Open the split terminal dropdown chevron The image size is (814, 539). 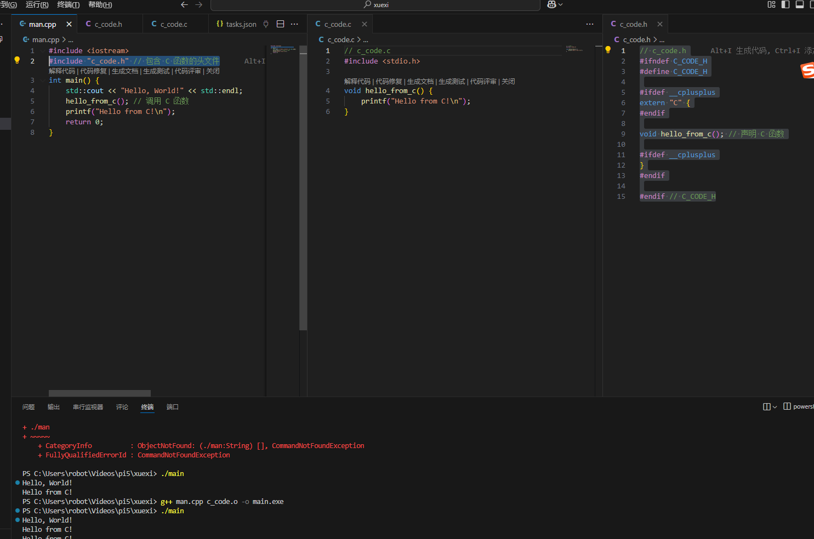(x=775, y=406)
